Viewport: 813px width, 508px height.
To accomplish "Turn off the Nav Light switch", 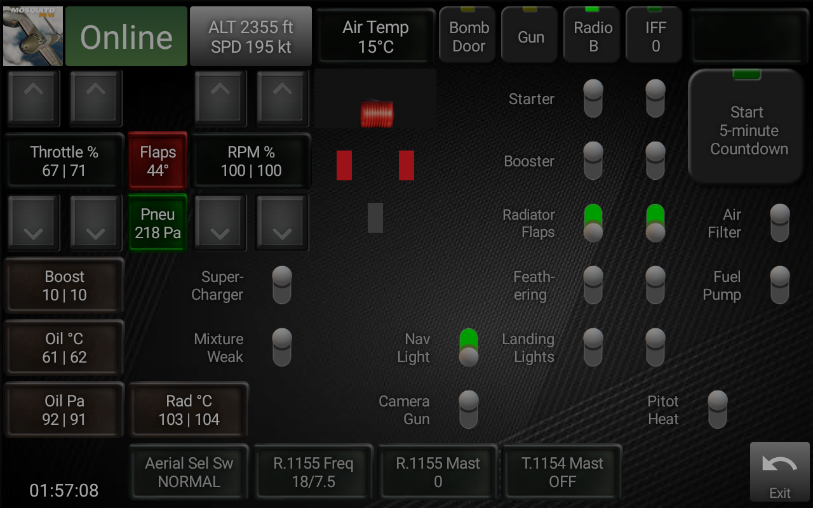I will (x=469, y=347).
